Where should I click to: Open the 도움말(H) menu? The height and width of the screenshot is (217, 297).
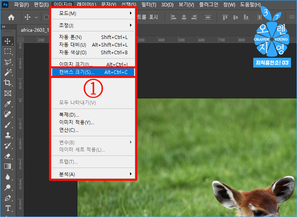[250, 4]
